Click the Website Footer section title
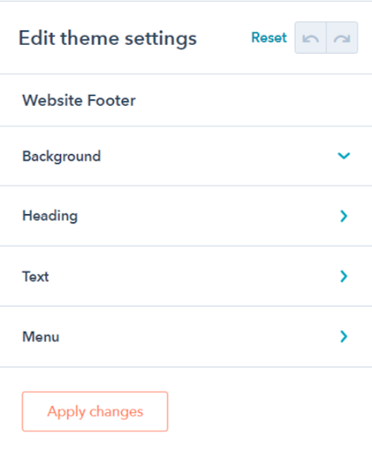 point(79,100)
